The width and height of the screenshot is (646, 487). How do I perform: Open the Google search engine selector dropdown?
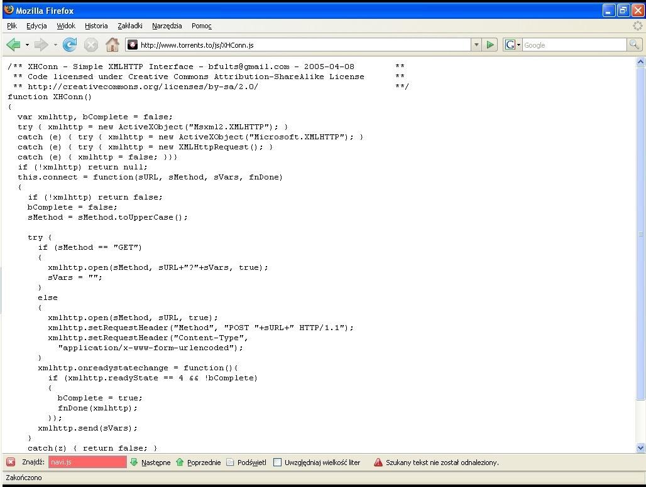pyautogui.click(x=513, y=45)
